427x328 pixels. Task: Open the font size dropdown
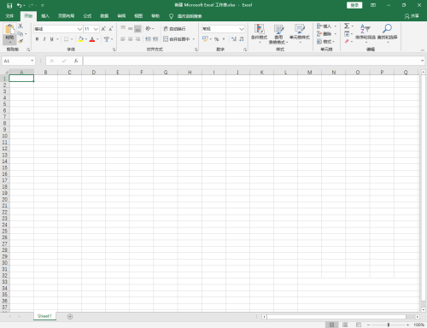96,29
